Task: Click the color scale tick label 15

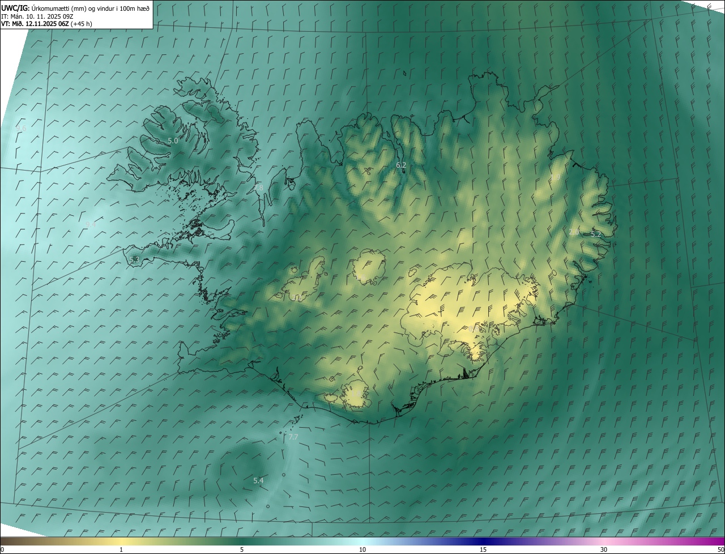Action: (483, 549)
